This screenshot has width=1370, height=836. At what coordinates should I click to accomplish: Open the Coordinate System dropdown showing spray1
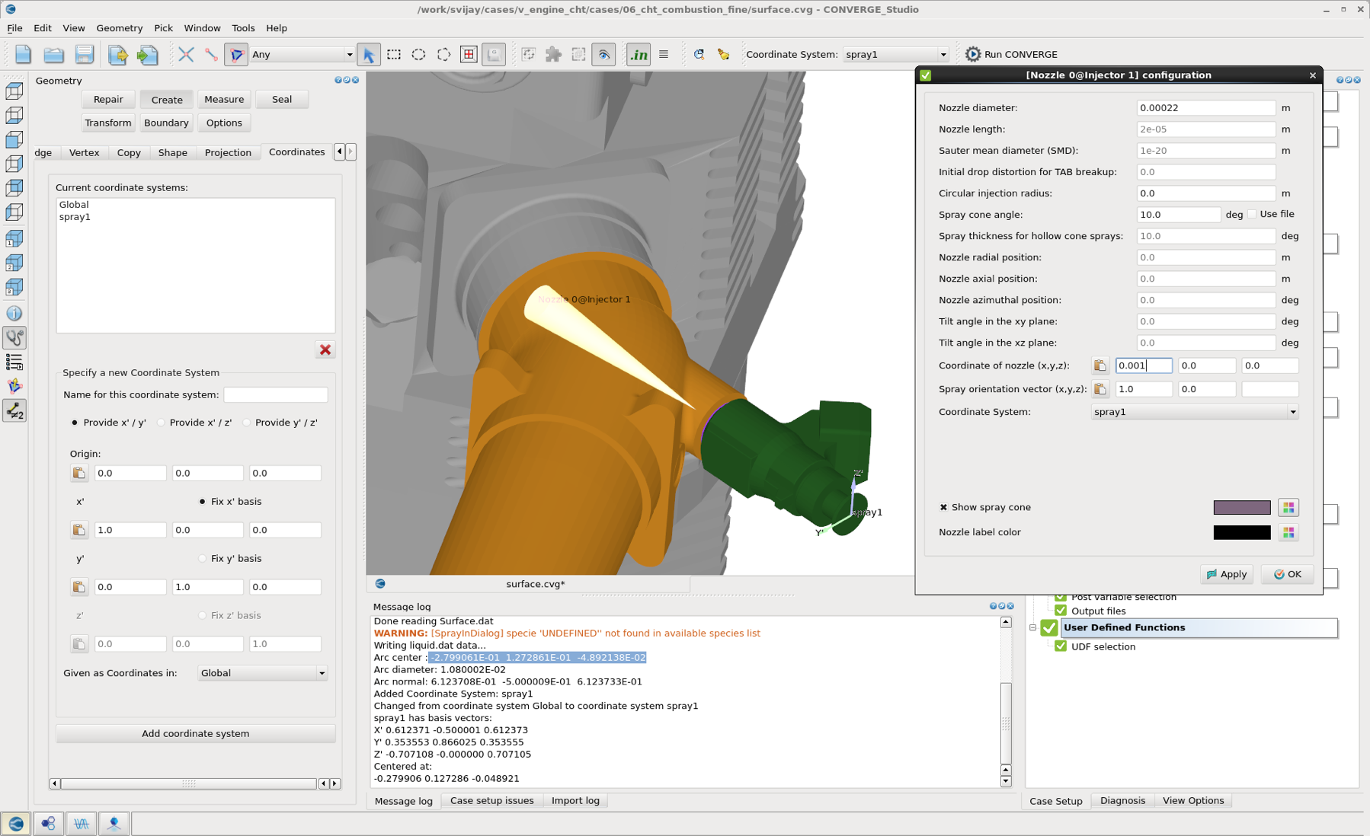pos(1193,412)
